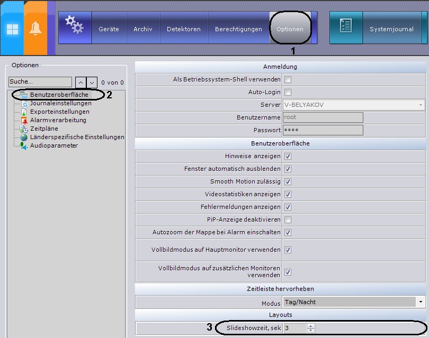Select Länderspezifische Einstellungen tree item
The height and width of the screenshot is (338, 429).
(77, 137)
